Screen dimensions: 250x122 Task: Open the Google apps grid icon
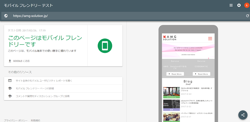pyautogui.click(x=231, y=5)
